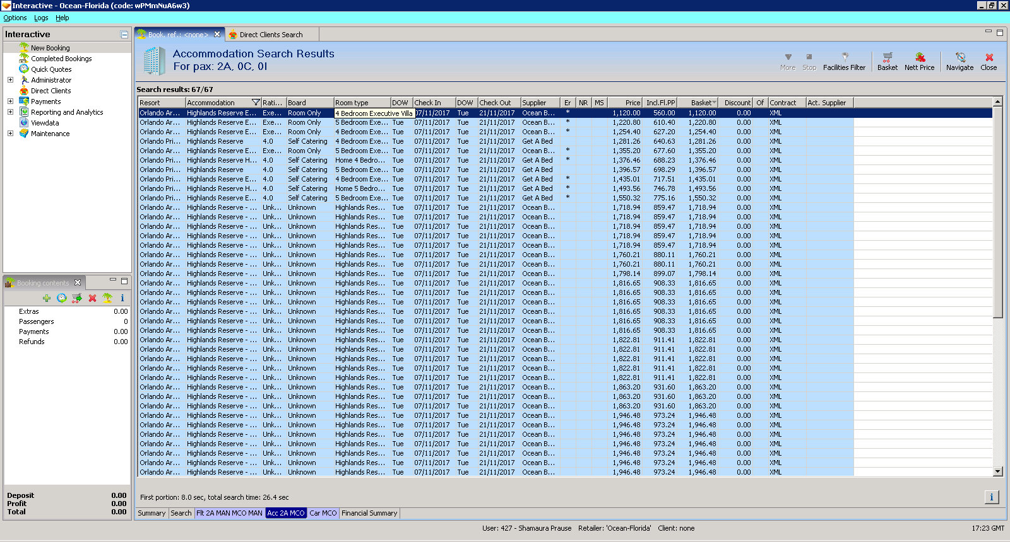The height and width of the screenshot is (542, 1010).
Task: Click the Nett Price toolbar icon
Action: (x=919, y=61)
